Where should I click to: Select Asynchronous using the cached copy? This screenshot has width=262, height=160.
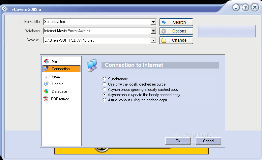[x=104, y=100]
